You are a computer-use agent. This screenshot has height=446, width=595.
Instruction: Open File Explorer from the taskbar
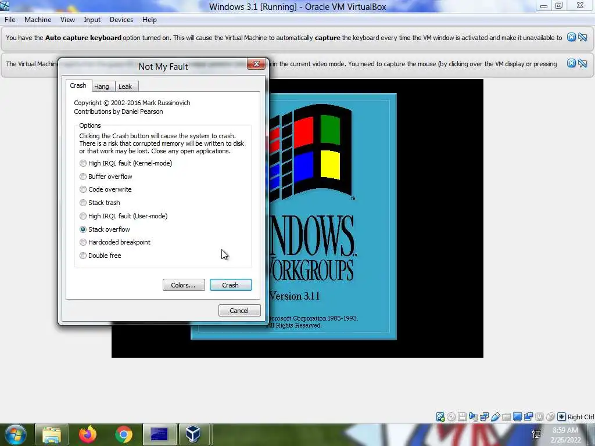pyautogui.click(x=52, y=434)
